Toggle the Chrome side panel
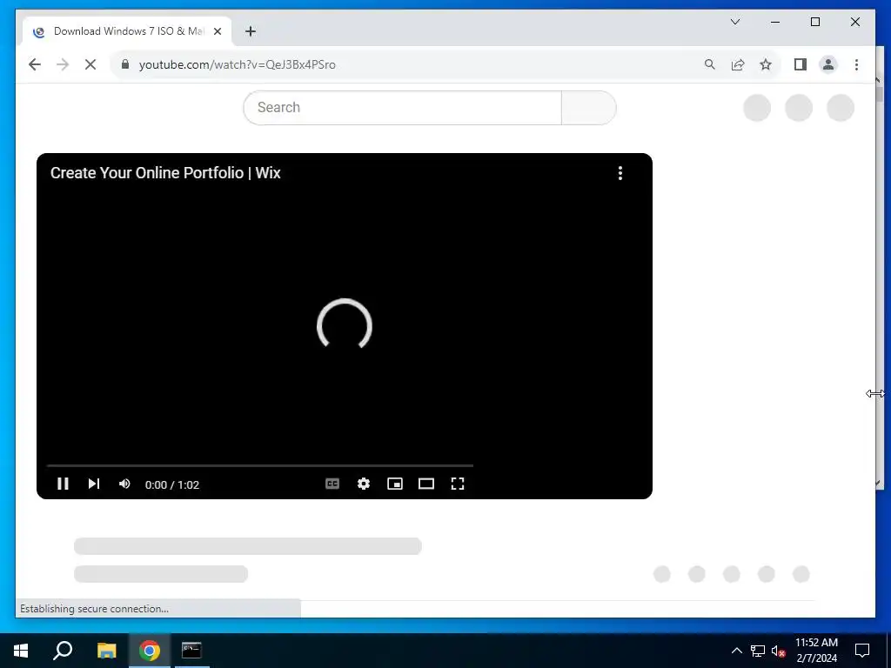891x668 pixels. pos(801,64)
